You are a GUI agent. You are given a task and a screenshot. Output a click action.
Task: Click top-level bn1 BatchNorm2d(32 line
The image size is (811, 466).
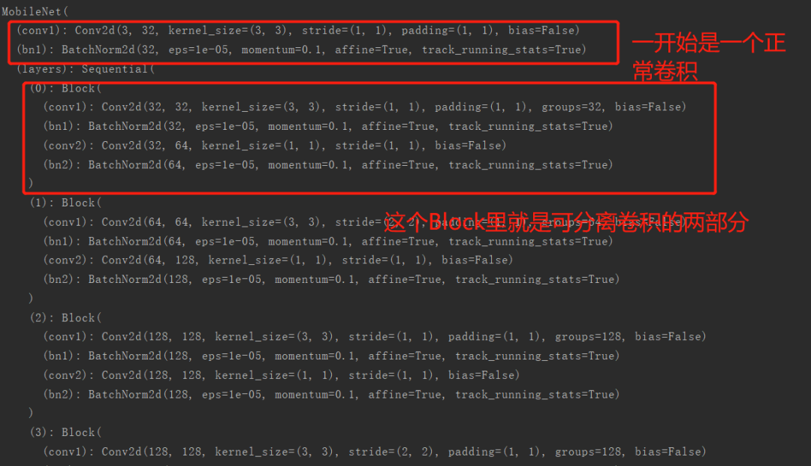[x=302, y=50]
